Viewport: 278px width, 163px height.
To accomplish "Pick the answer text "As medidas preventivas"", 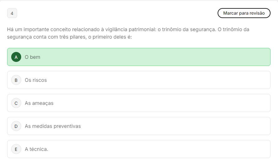I will coord(53,126).
